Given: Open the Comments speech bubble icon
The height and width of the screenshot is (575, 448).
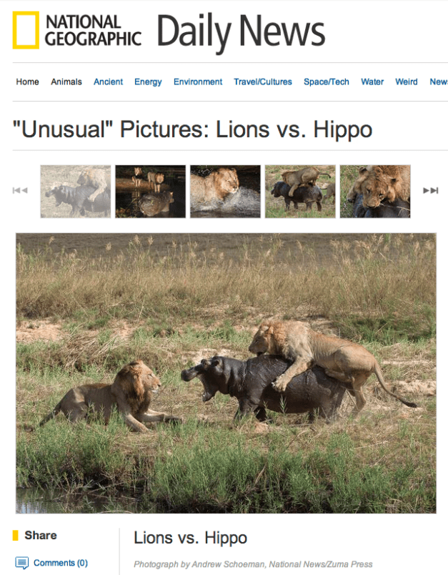Looking at the screenshot, I should click(21, 563).
